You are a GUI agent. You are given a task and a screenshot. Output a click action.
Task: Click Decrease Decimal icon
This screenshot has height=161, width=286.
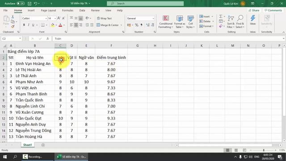tap(153, 25)
